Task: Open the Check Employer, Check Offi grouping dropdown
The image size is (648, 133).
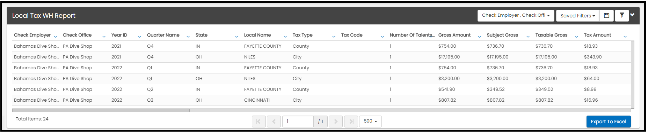Action: 516,15
